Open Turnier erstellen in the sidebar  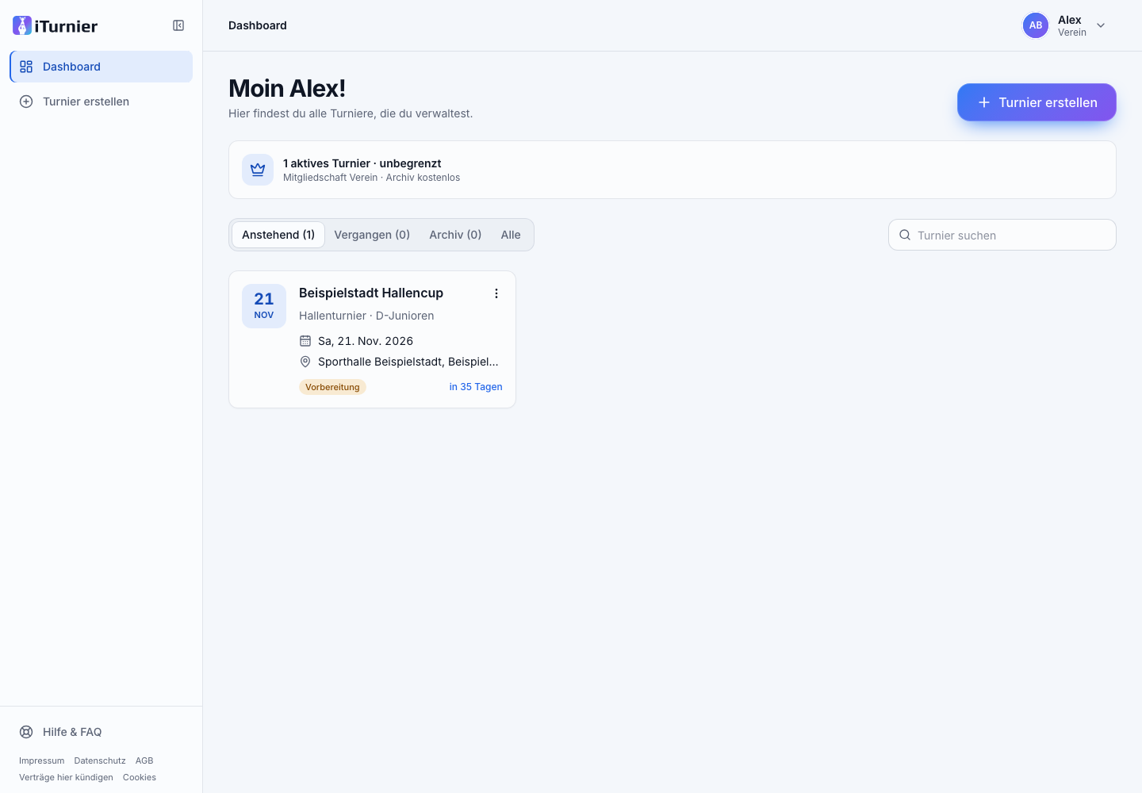pos(102,102)
